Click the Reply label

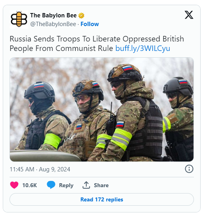66,186
